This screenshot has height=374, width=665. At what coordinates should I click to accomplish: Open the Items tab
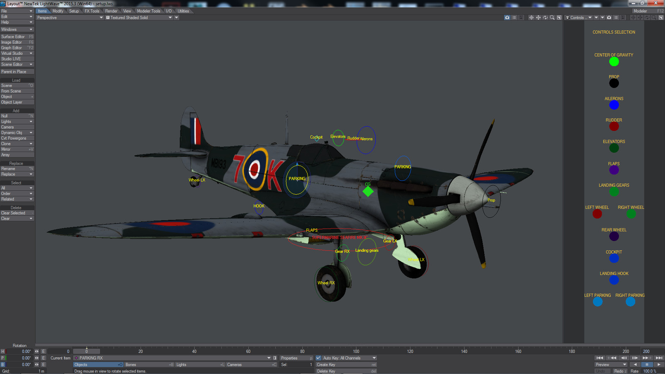click(x=42, y=11)
